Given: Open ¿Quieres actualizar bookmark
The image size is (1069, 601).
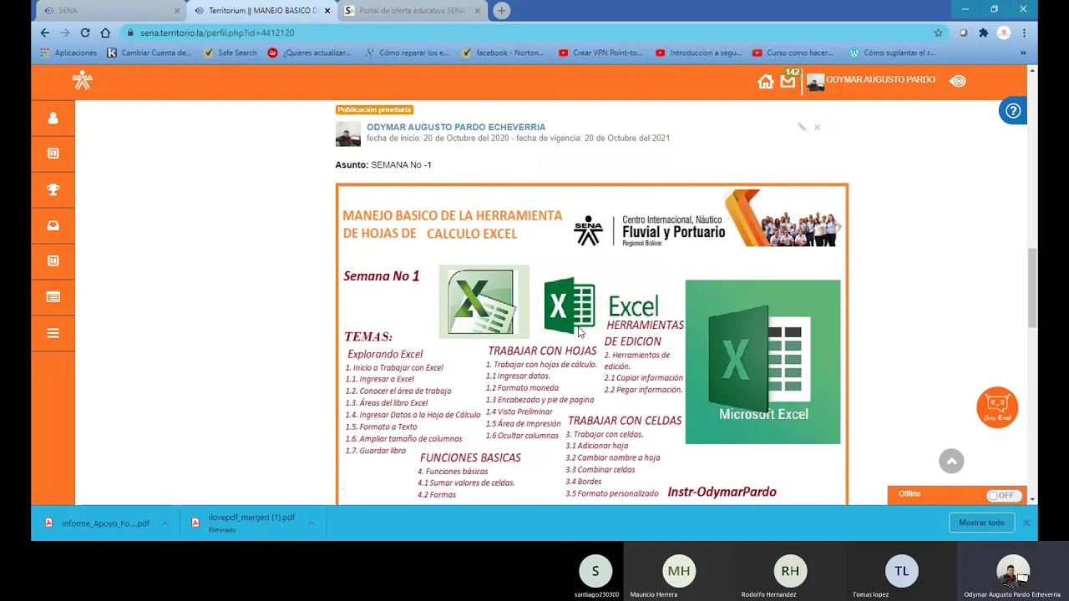Looking at the screenshot, I should [x=310, y=53].
